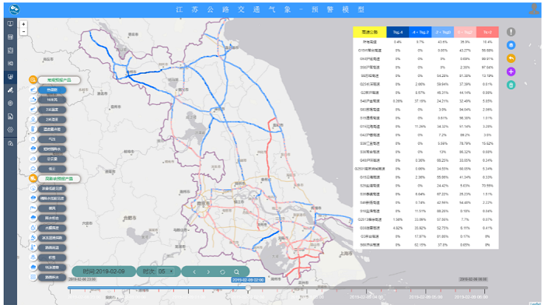Open the 时次 05 hour dropdown
Screen dimensions: 544x308
point(166,271)
